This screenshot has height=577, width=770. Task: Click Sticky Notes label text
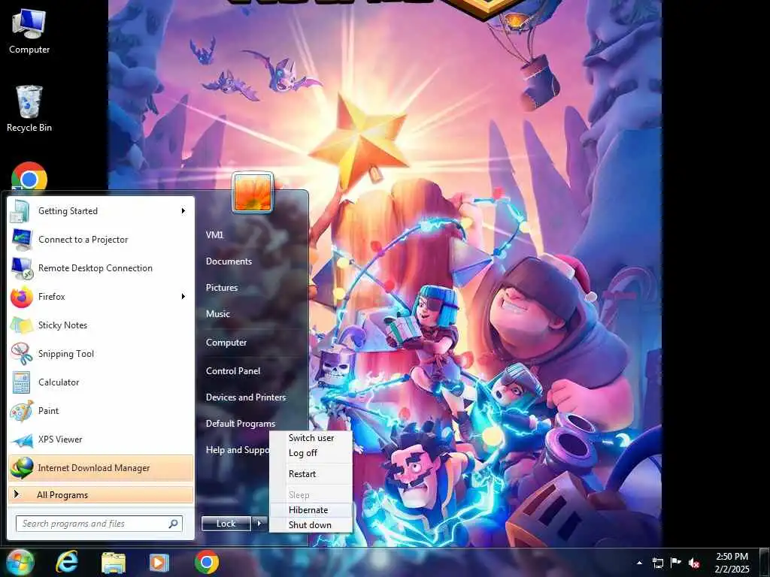(62, 325)
